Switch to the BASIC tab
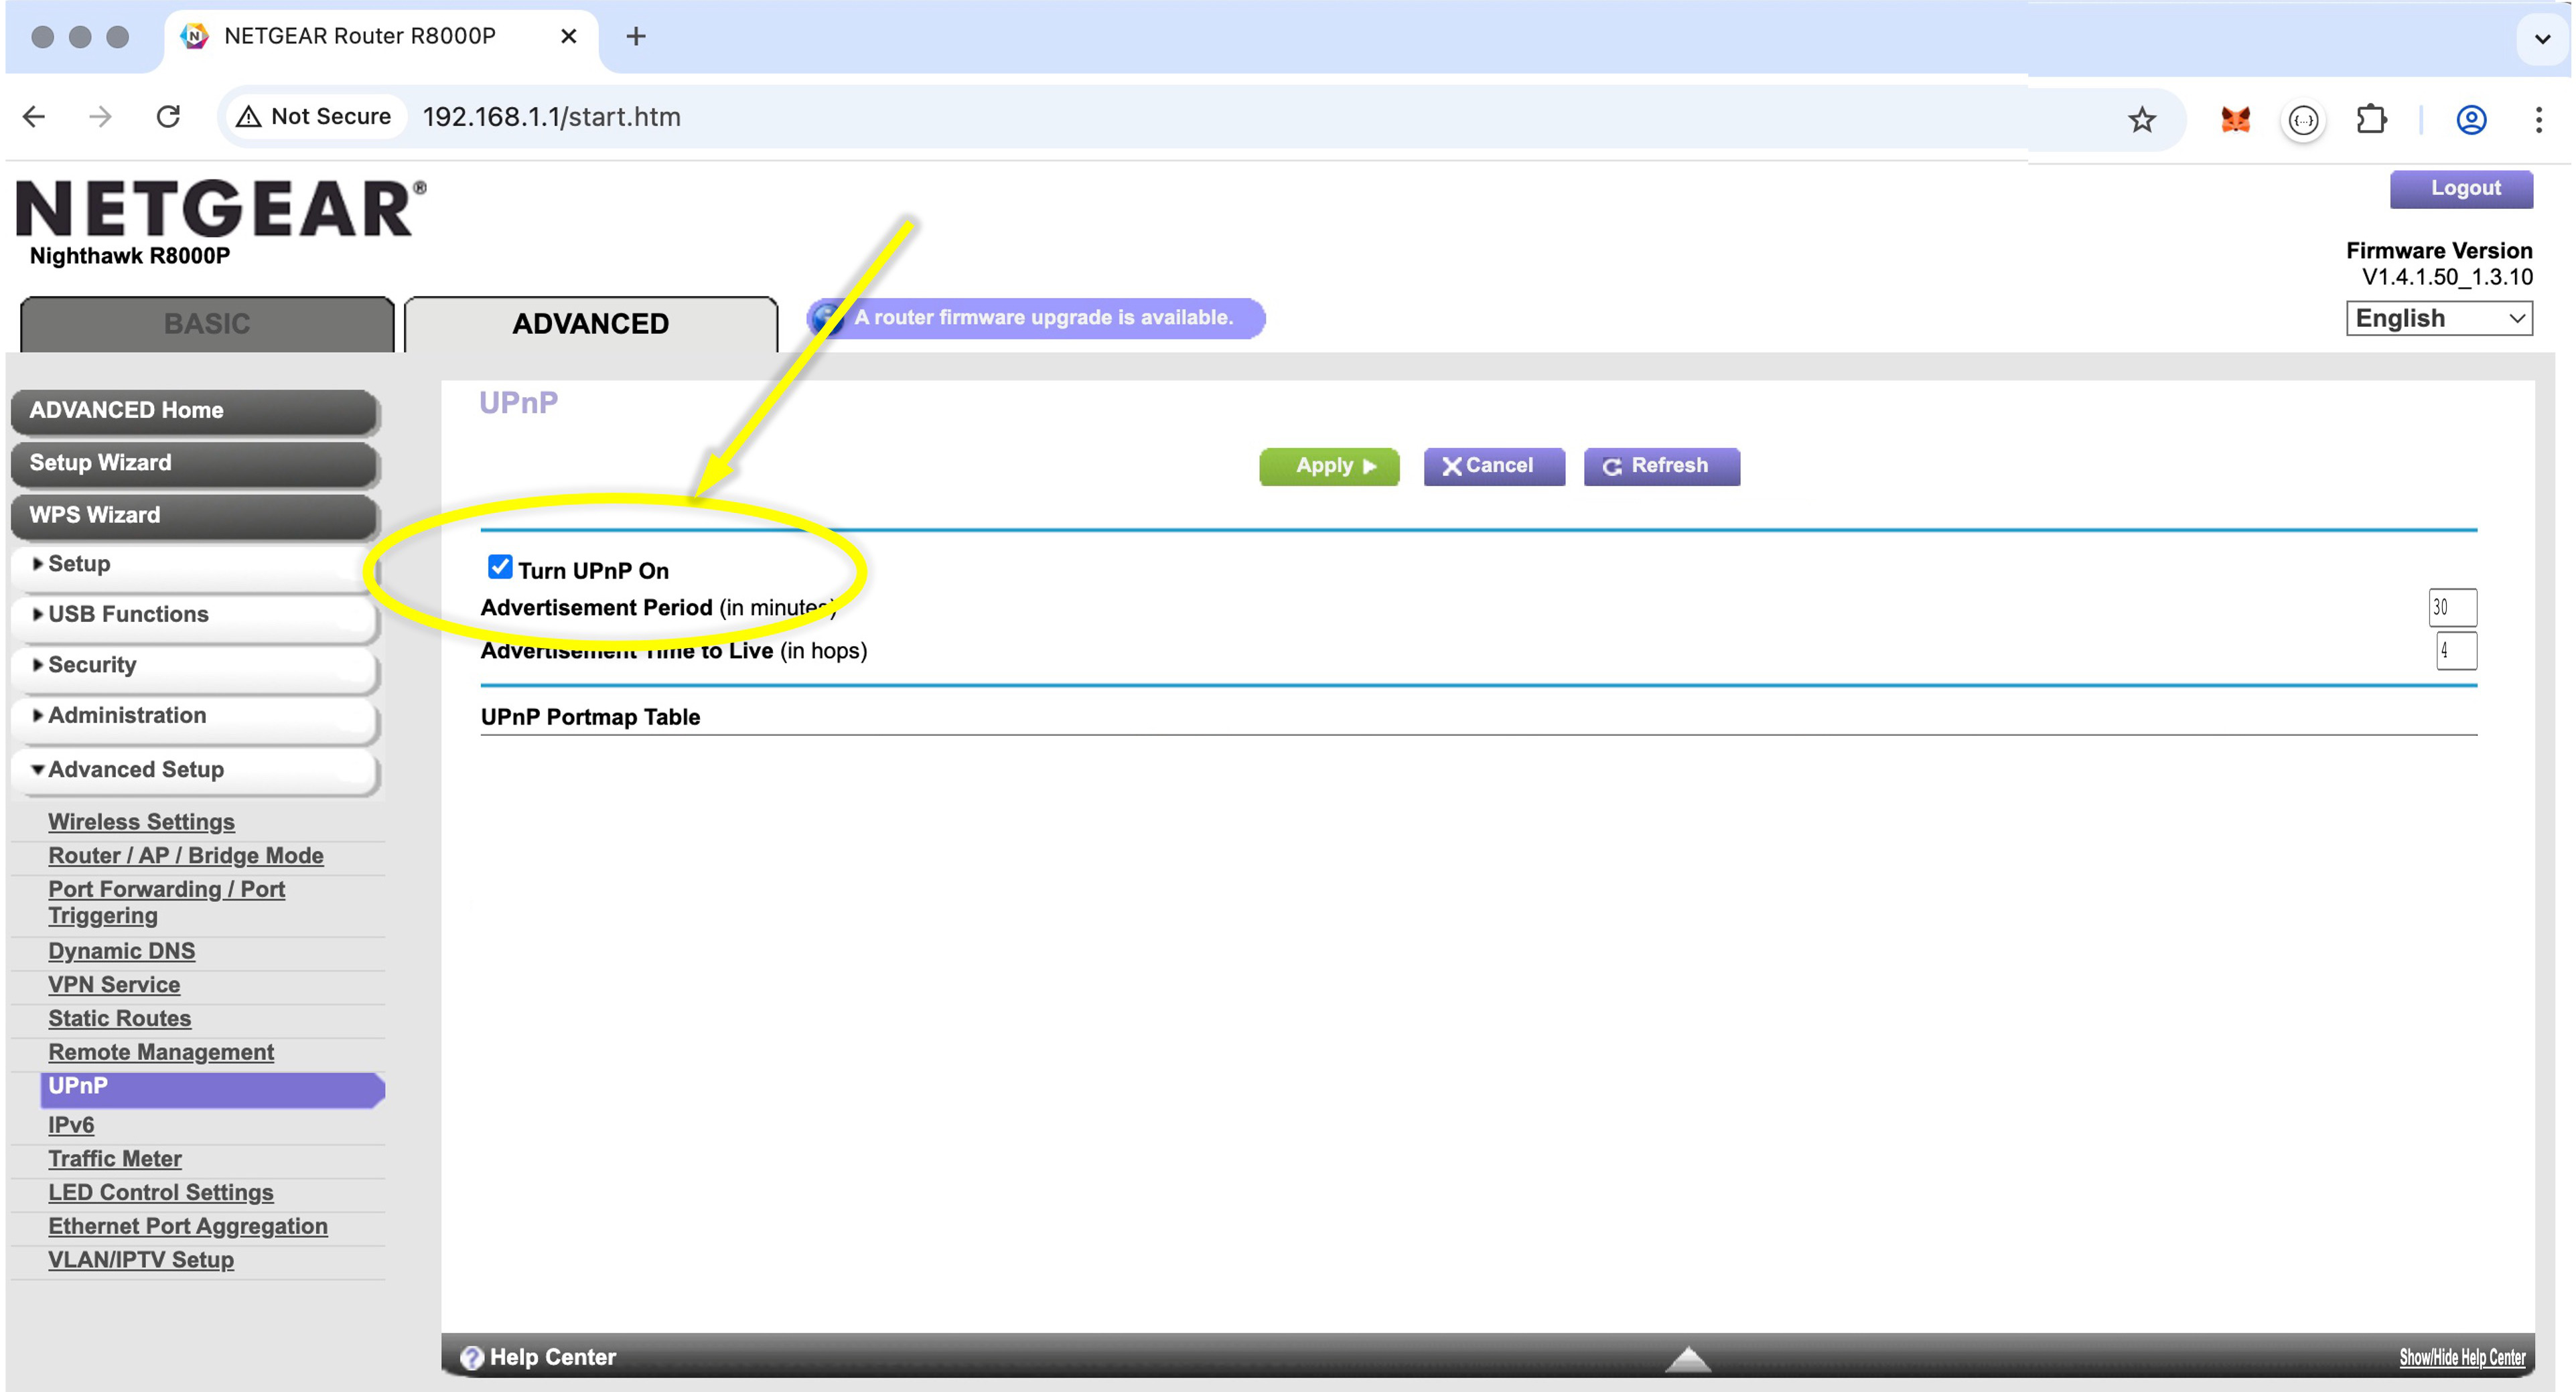Screen dimensions: 2576x1392 [x=207, y=324]
